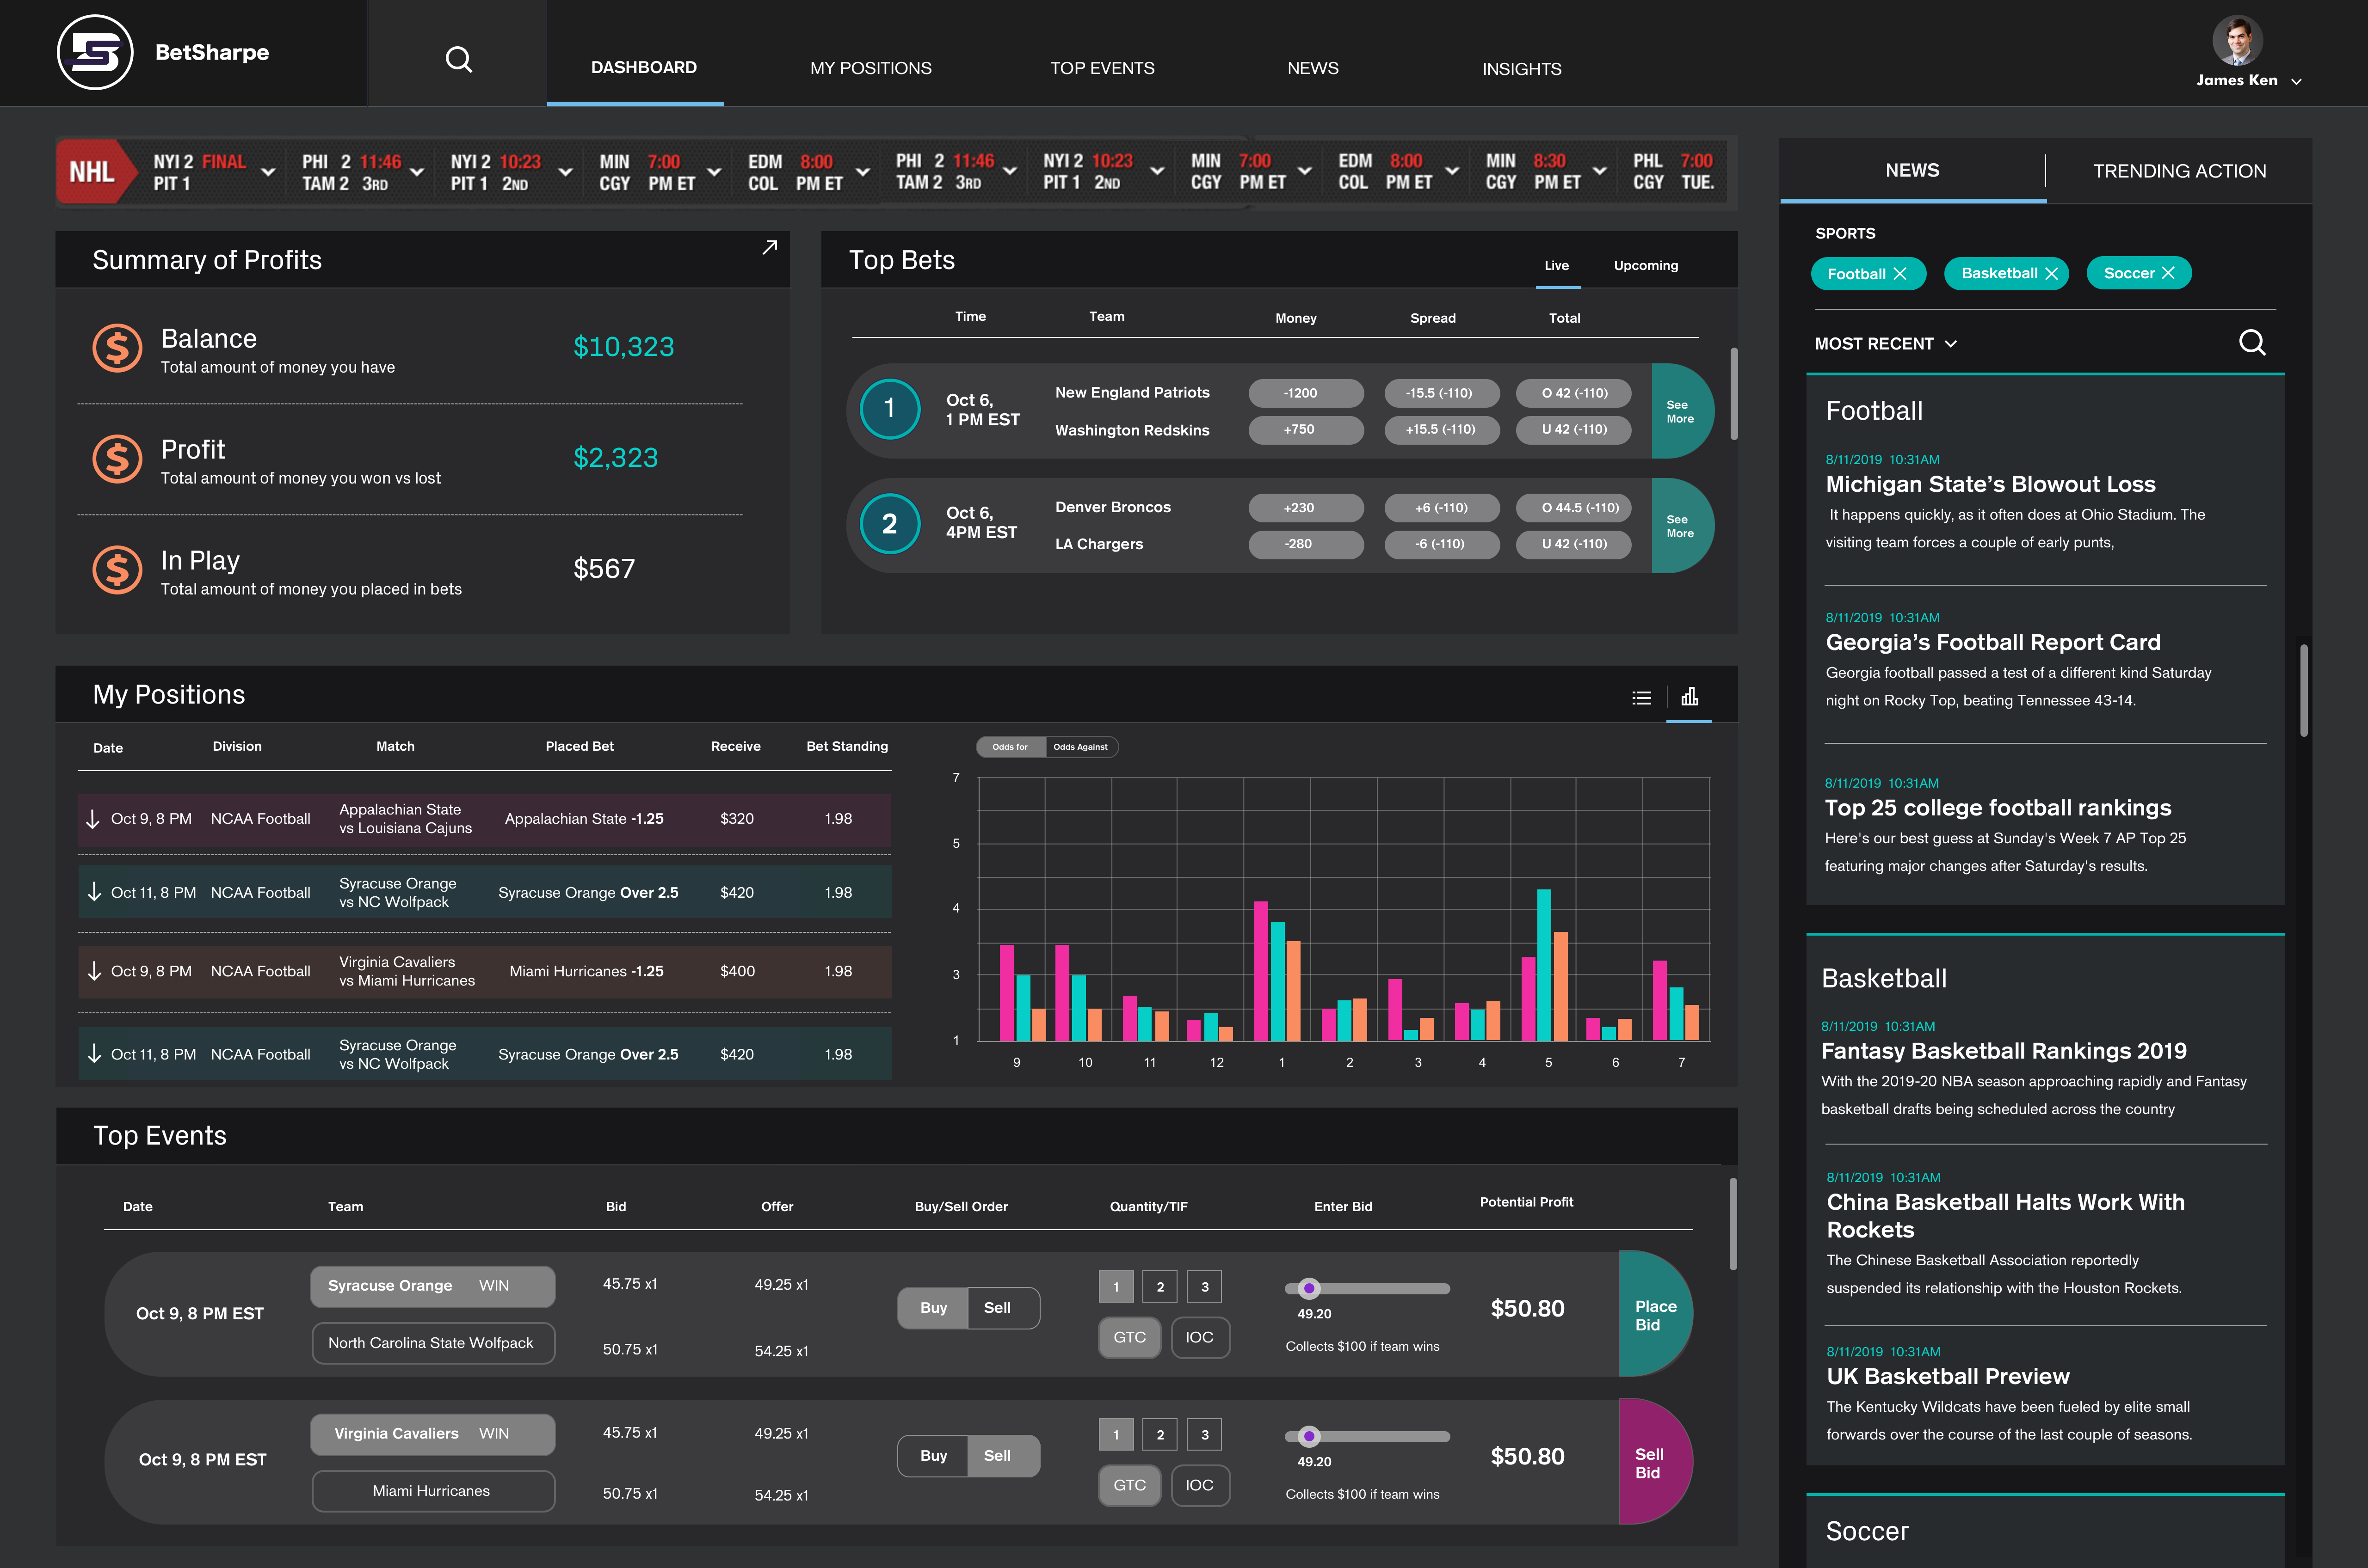Click See More on Patriots bet
The height and width of the screenshot is (1568, 2368).
pyautogui.click(x=1680, y=412)
